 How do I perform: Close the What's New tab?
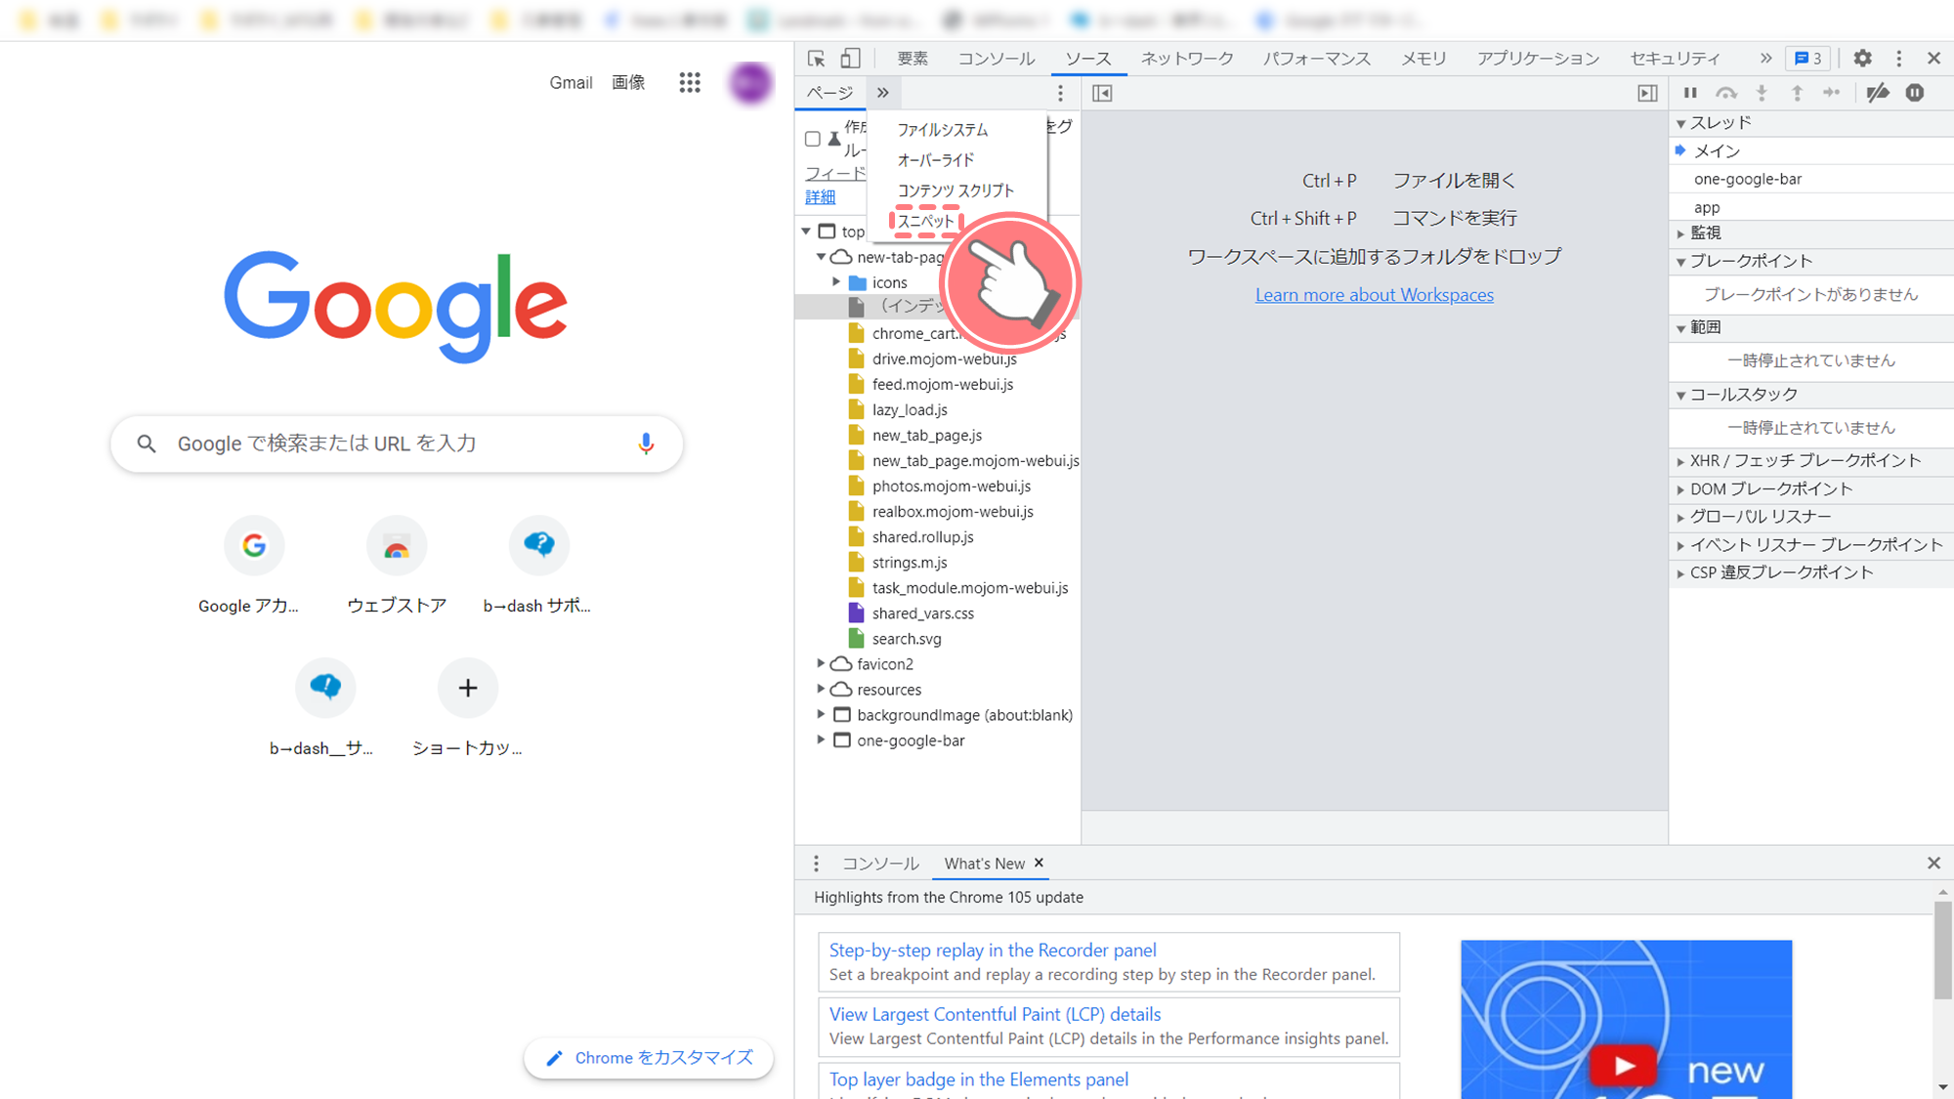[1039, 863]
